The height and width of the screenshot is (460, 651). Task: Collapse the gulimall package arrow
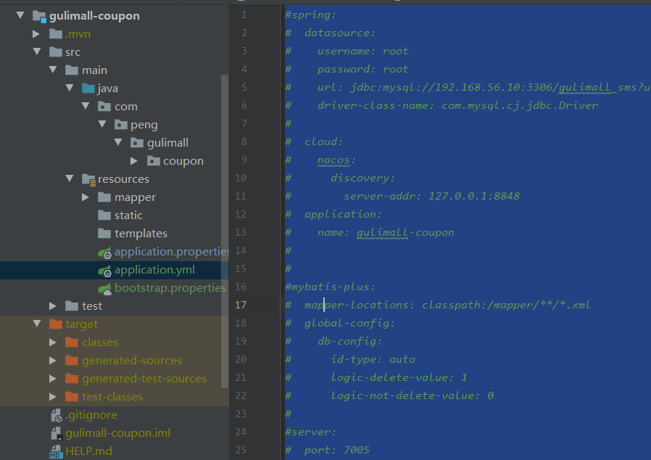tap(119, 142)
